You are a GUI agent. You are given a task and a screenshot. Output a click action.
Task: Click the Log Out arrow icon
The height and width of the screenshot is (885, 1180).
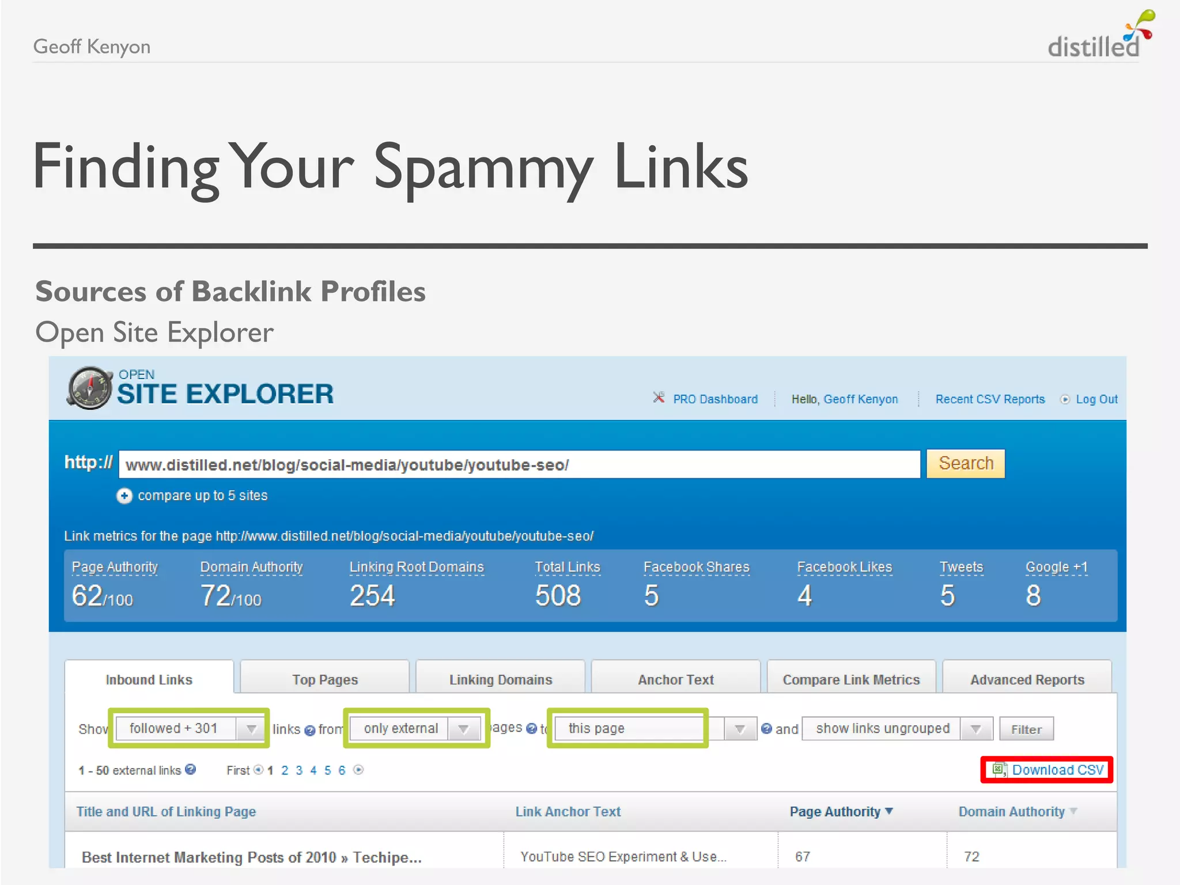tap(1065, 399)
